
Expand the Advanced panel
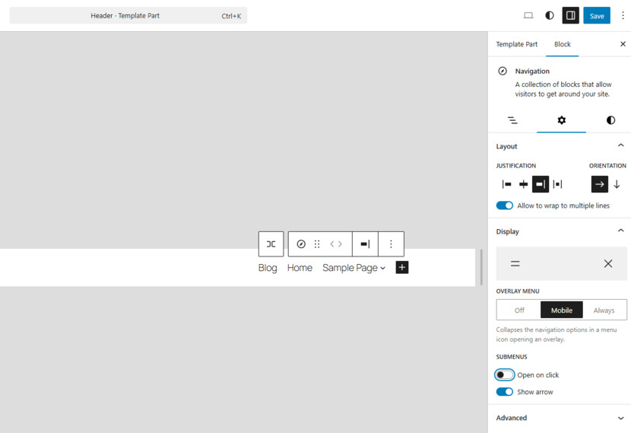coord(560,418)
